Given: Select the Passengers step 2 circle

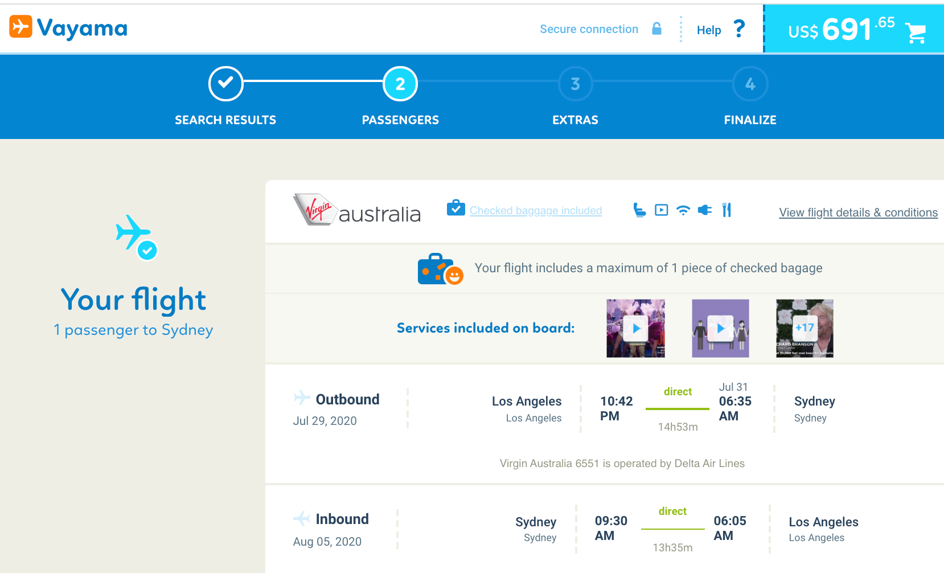Looking at the screenshot, I should (400, 84).
